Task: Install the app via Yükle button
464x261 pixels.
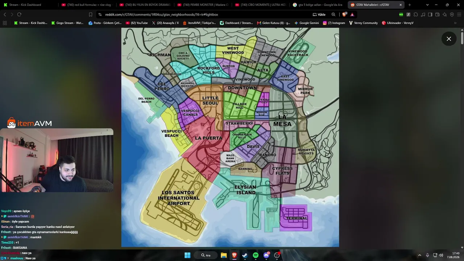Action: click(319, 14)
